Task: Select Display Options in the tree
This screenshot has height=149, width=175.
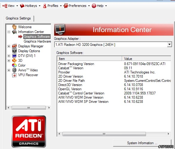Action: point(29,51)
